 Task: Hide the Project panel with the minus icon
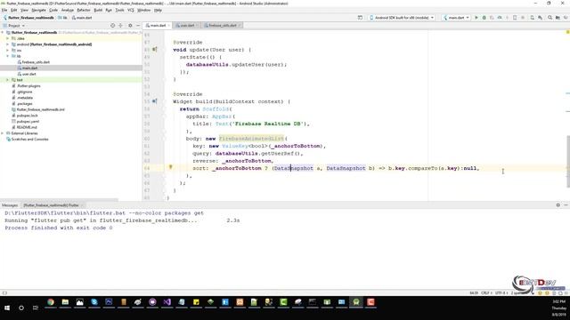click(x=138, y=26)
